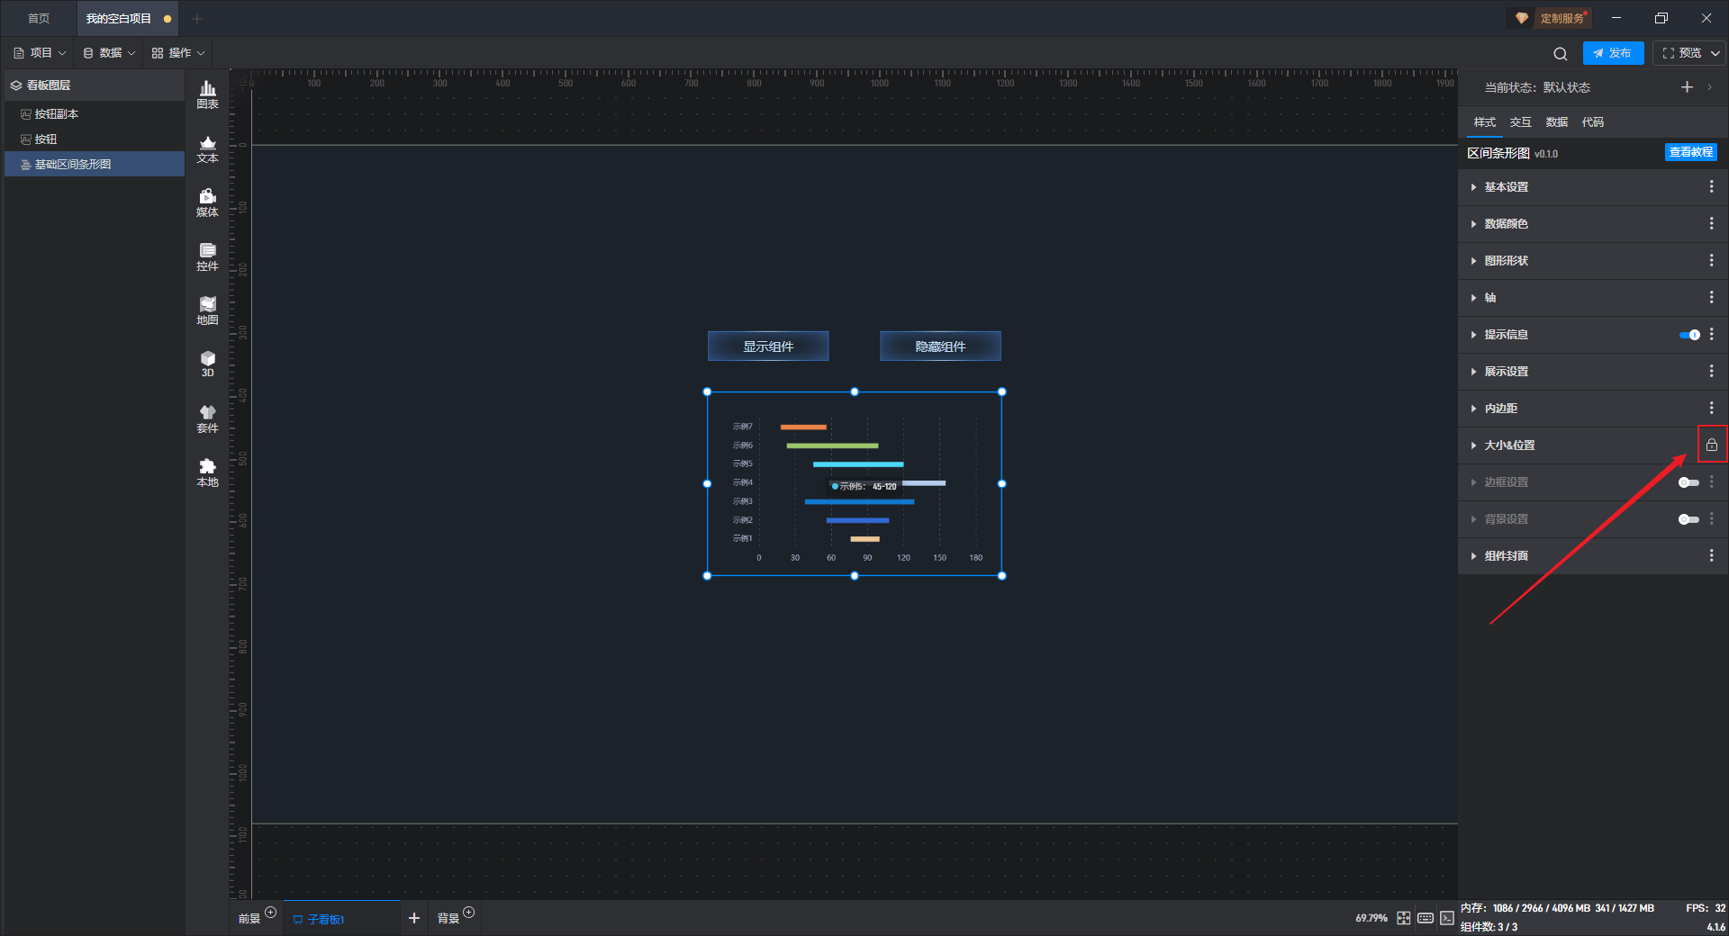Toggle the 提示信息 switch off

(1688, 335)
